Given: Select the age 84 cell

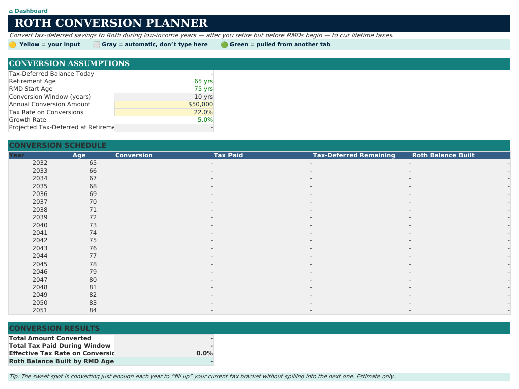Looking at the screenshot, I should 93,310.
